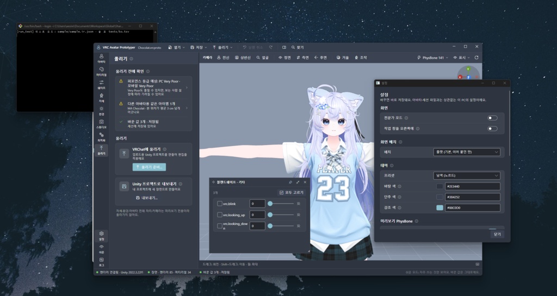Check the vrc.blink checkbox

(x=220, y=204)
